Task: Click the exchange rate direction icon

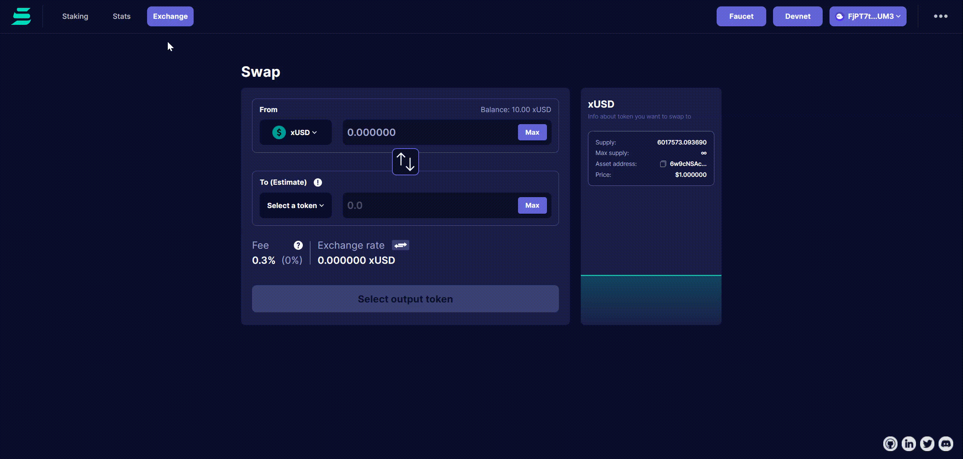Action: tap(400, 245)
